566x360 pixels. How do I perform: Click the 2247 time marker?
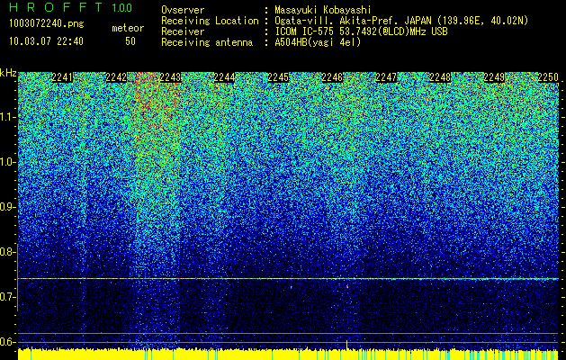click(x=386, y=77)
